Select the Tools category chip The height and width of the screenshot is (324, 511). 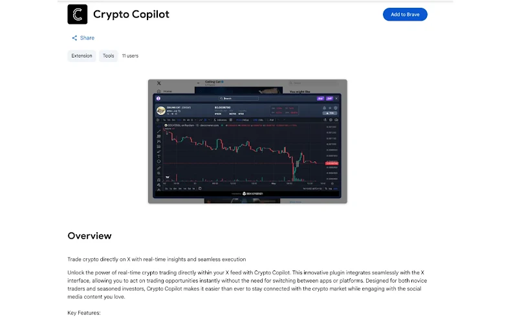pos(108,56)
